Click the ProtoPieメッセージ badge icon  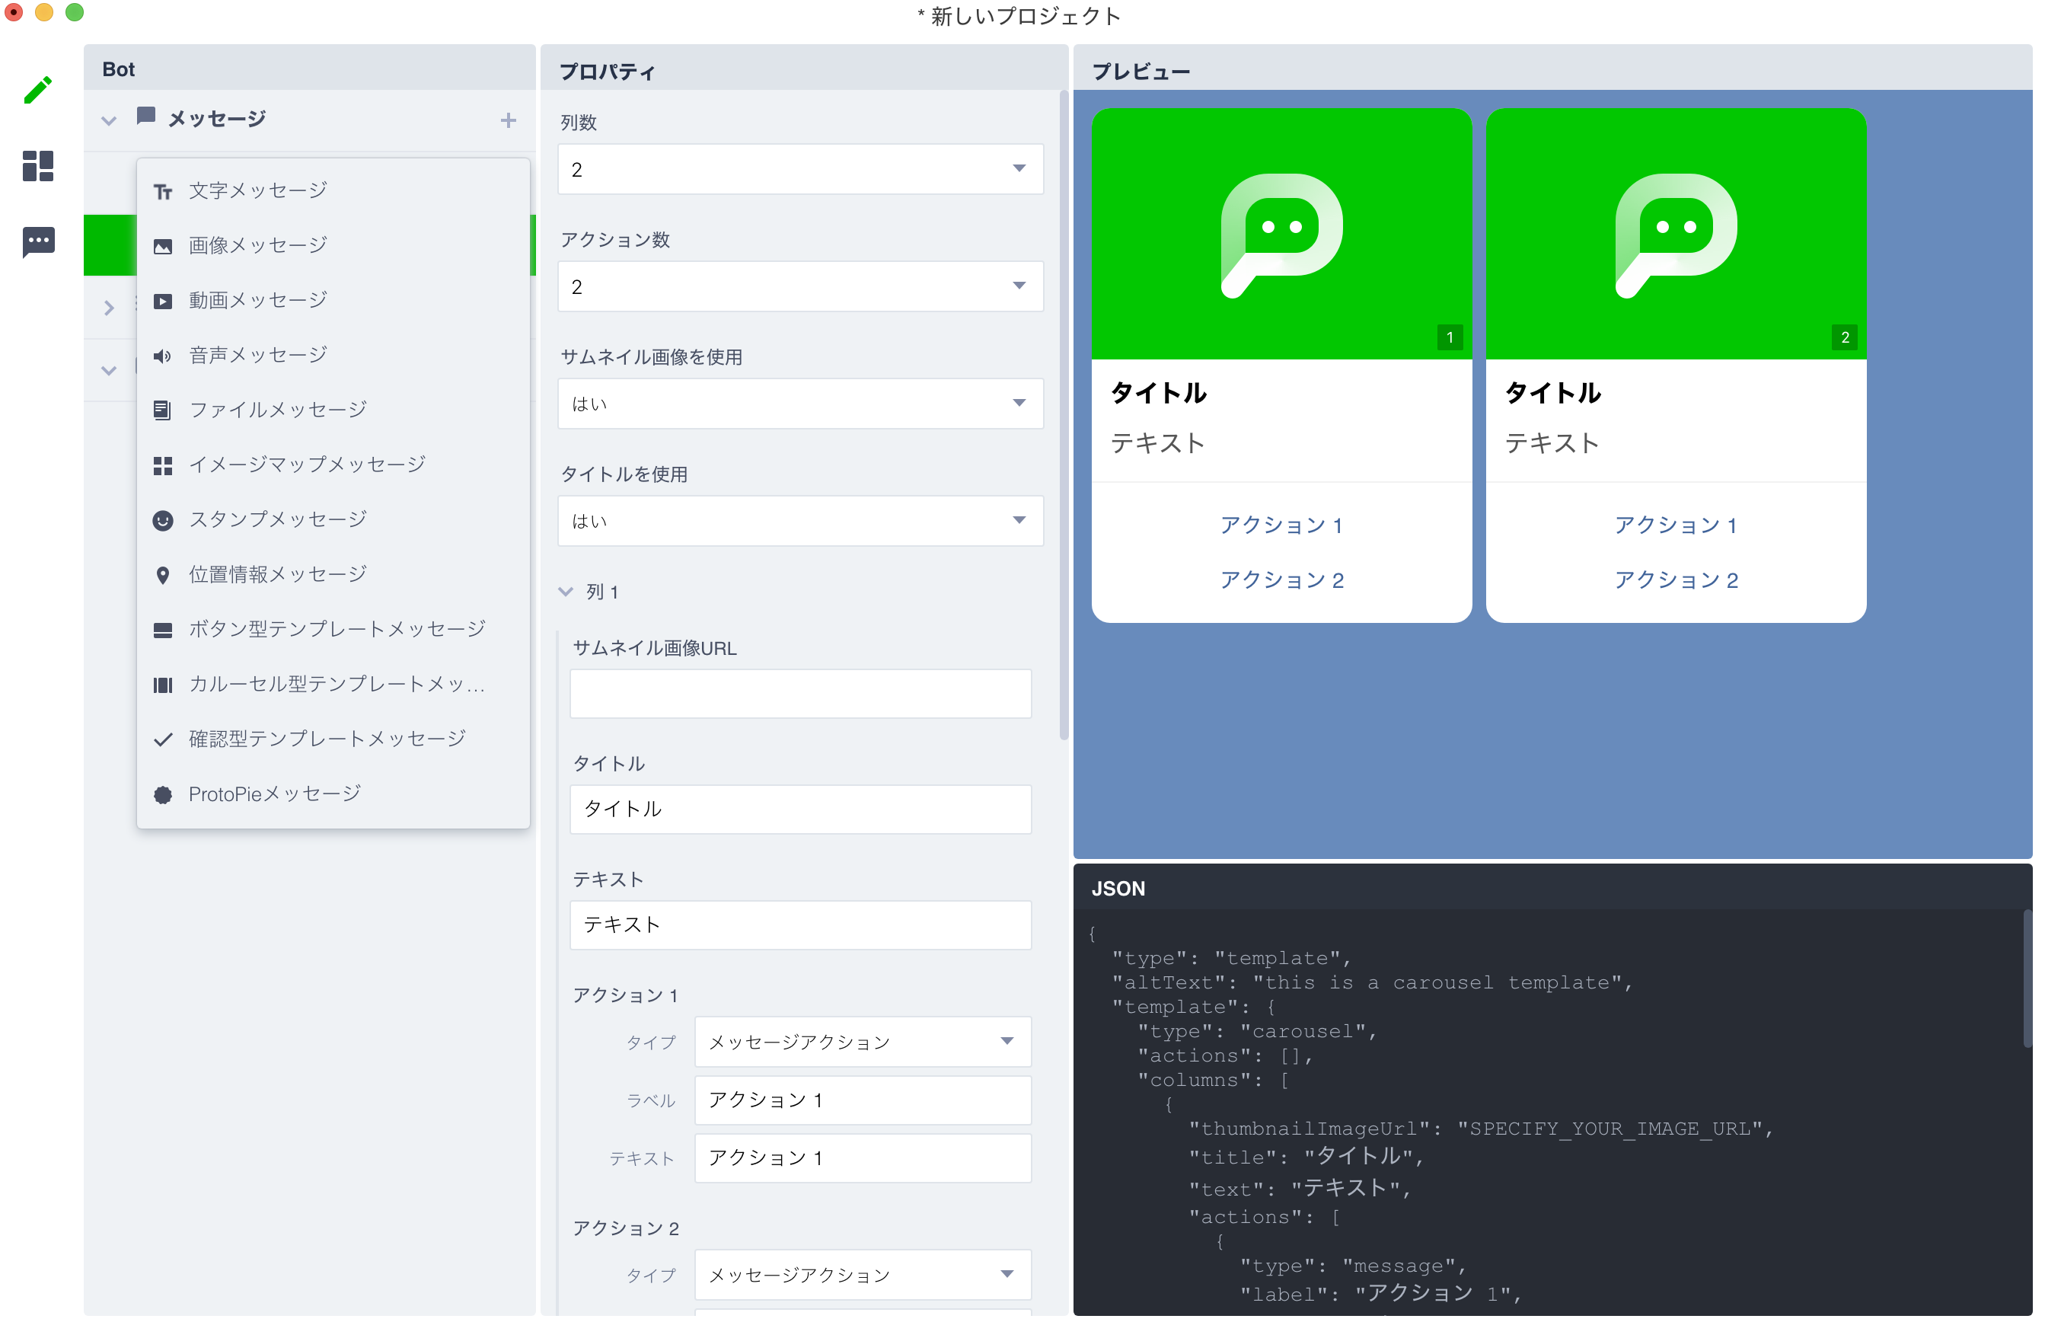click(x=163, y=795)
